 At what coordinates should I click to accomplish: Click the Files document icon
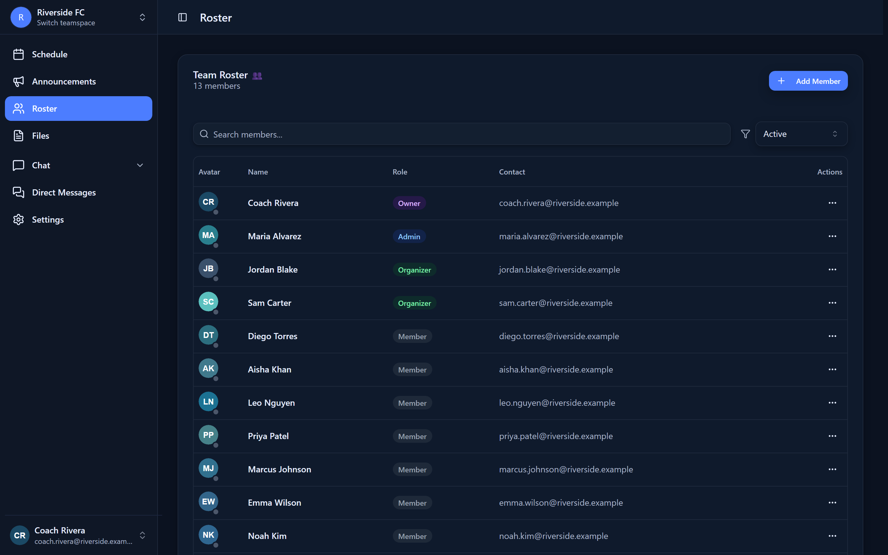pyautogui.click(x=18, y=136)
